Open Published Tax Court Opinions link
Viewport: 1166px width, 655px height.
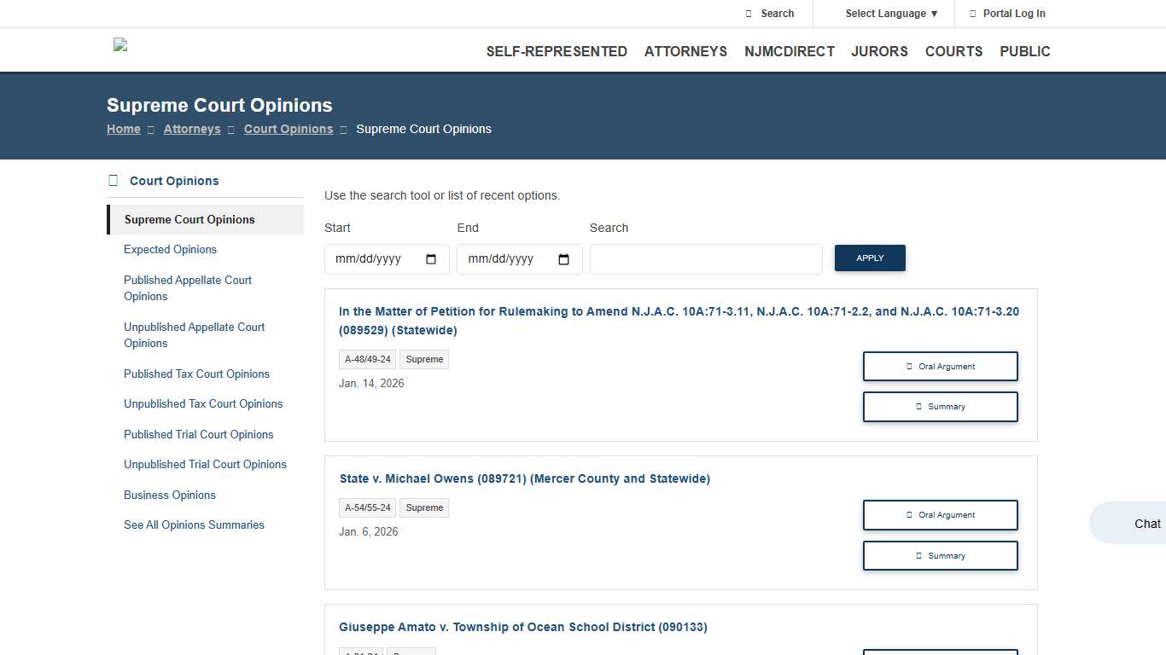click(x=196, y=374)
